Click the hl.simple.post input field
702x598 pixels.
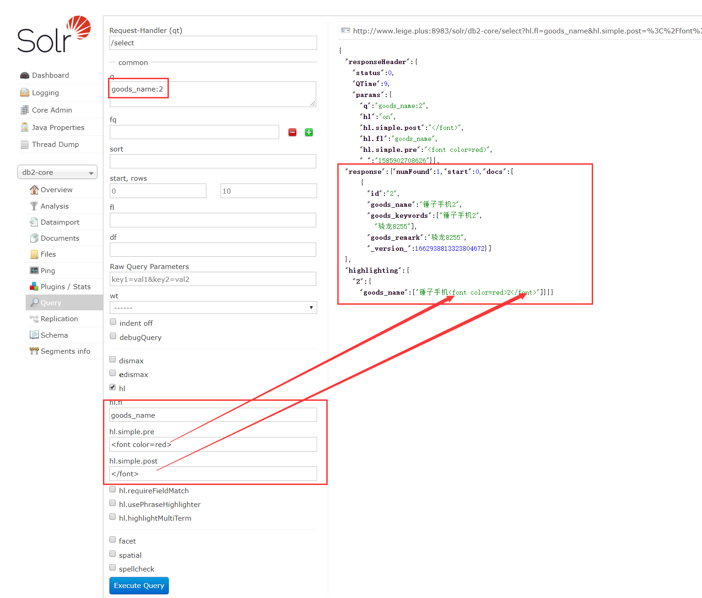[x=213, y=474]
